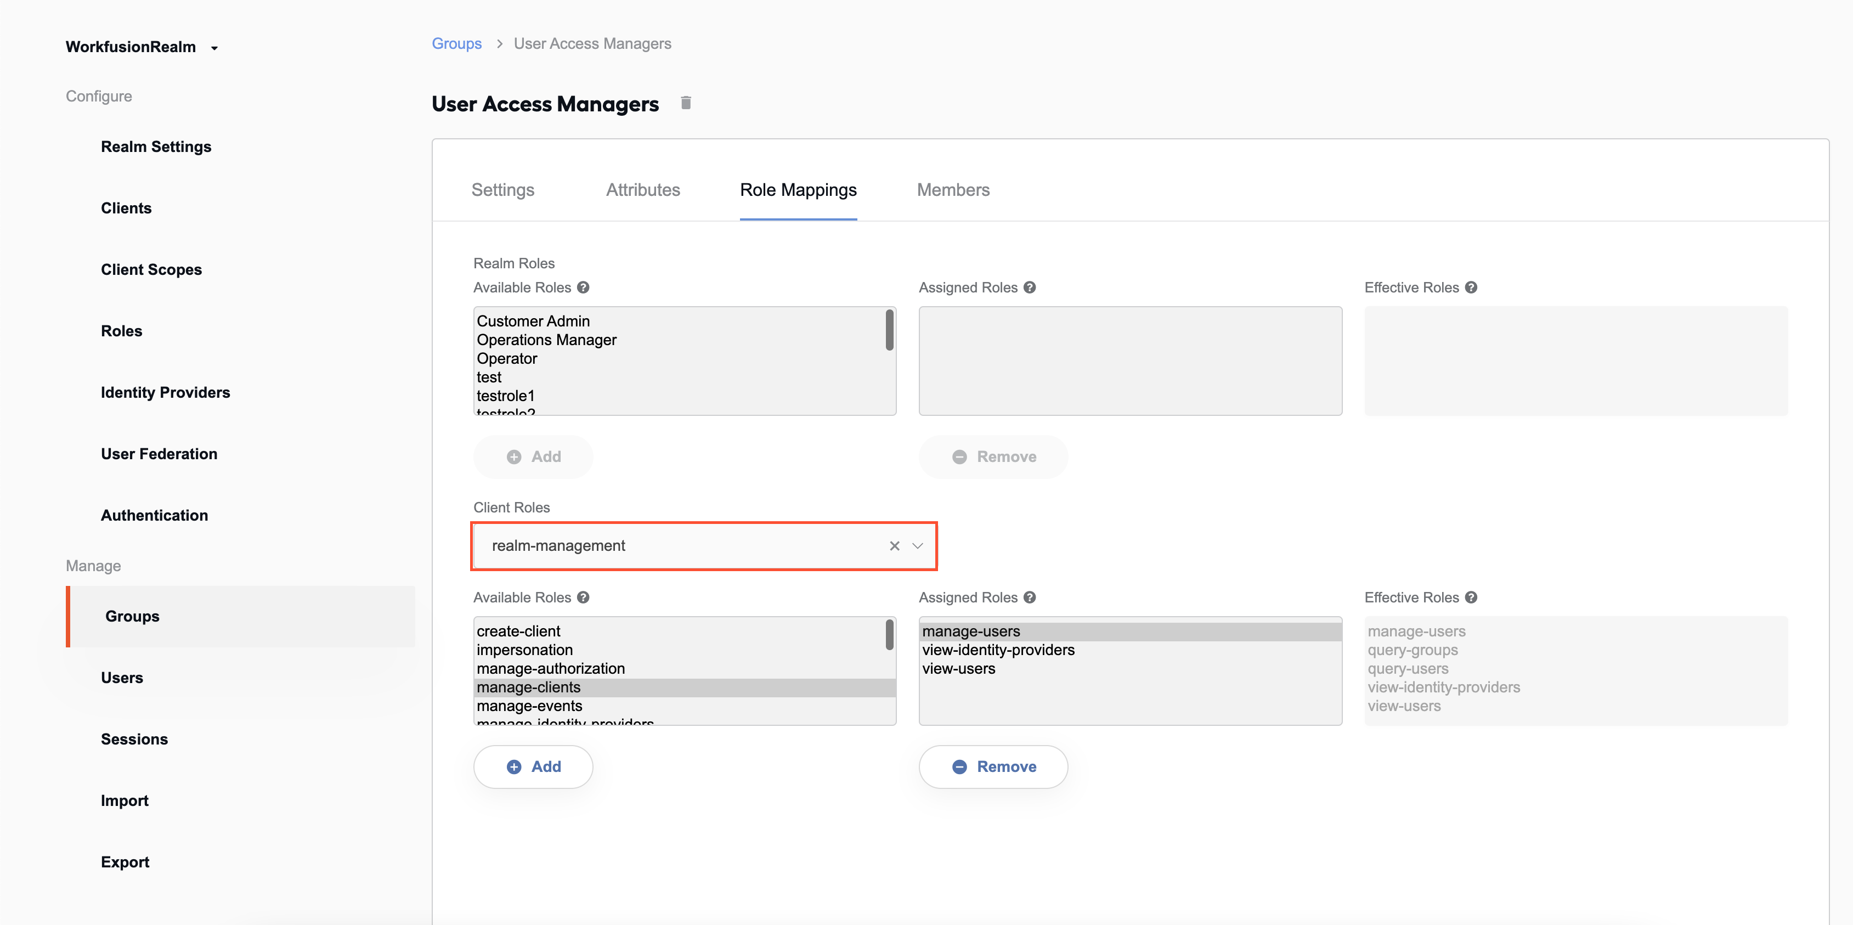This screenshot has width=1853, height=925.
Task: Click the Realm Roles Add button
Action: [533, 457]
